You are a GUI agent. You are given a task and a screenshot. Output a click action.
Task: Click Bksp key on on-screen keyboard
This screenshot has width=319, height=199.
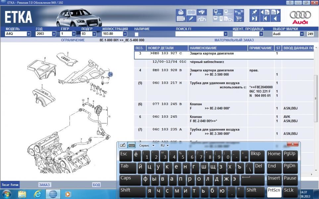point(257,156)
